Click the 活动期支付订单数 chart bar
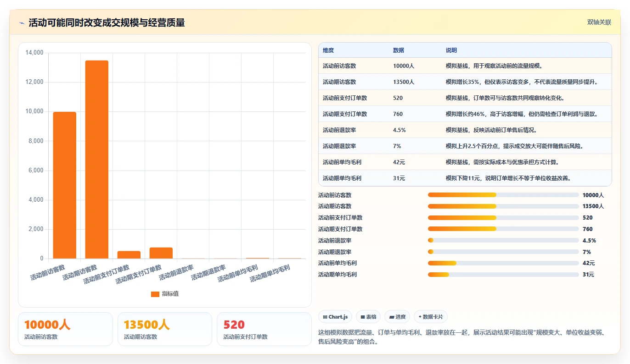This screenshot has width=630, height=364. 161,253
